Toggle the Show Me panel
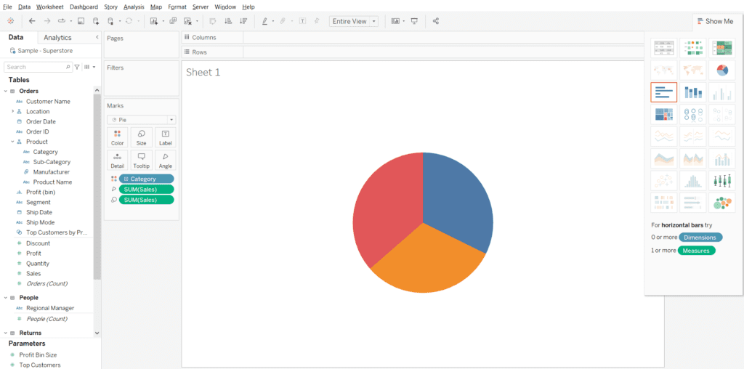The height and width of the screenshot is (369, 744). [x=716, y=21]
